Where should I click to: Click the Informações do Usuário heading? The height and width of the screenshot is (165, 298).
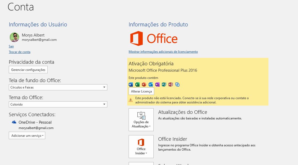(38, 24)
